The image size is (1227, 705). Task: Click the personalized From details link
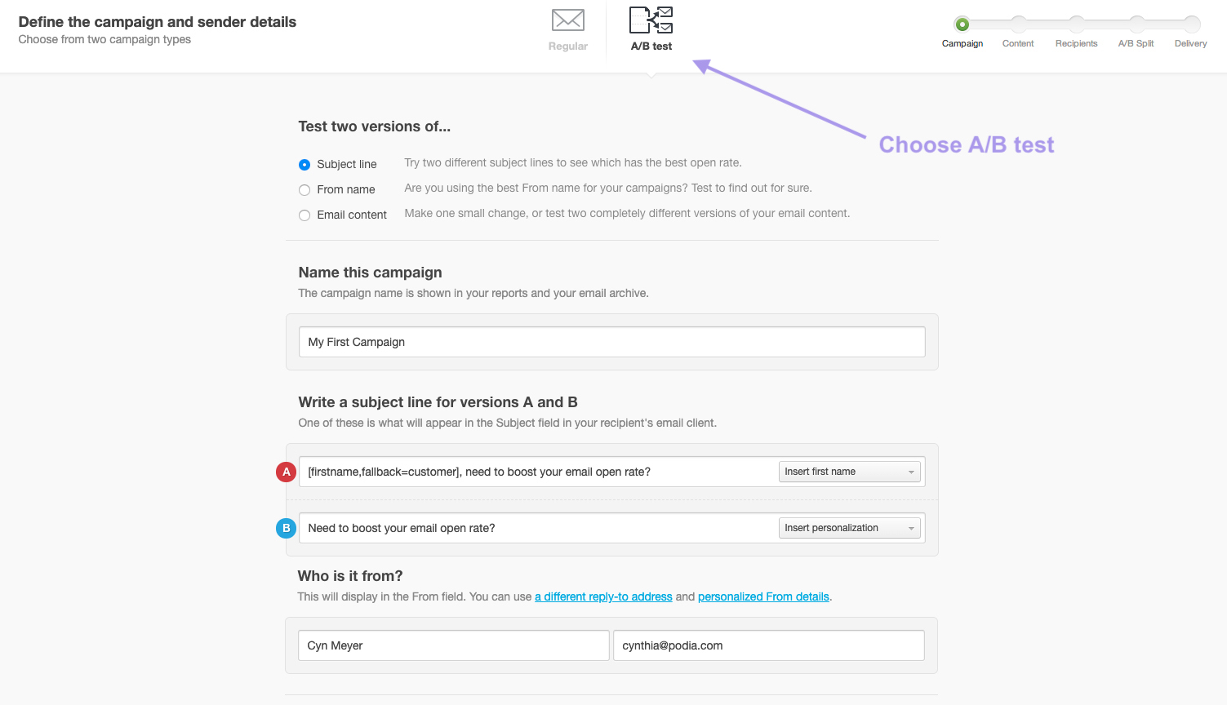point(763,596)
